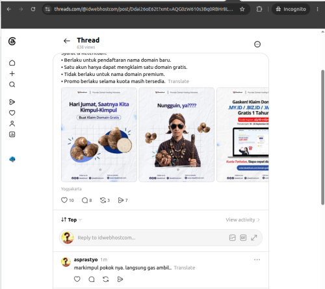Open Gasken Klaim Domain image
The width and height of the screenshot is (325, 289).
coord(242,134)
